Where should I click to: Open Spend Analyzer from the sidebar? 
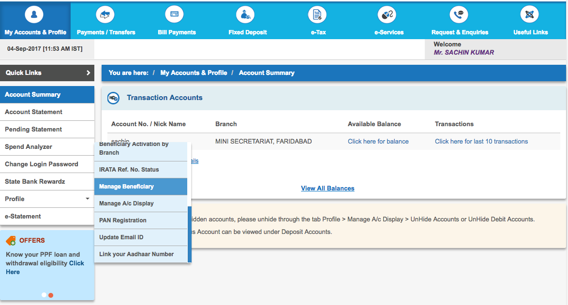pyautogui.click(x=47, y=147)
